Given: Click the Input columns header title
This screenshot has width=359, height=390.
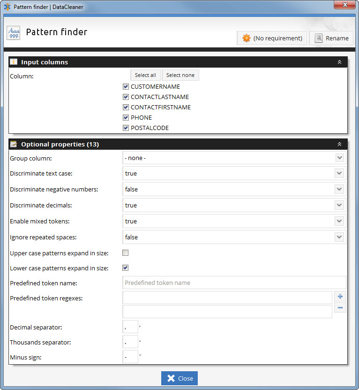Looking at the screenshot, I should point(45,62).
